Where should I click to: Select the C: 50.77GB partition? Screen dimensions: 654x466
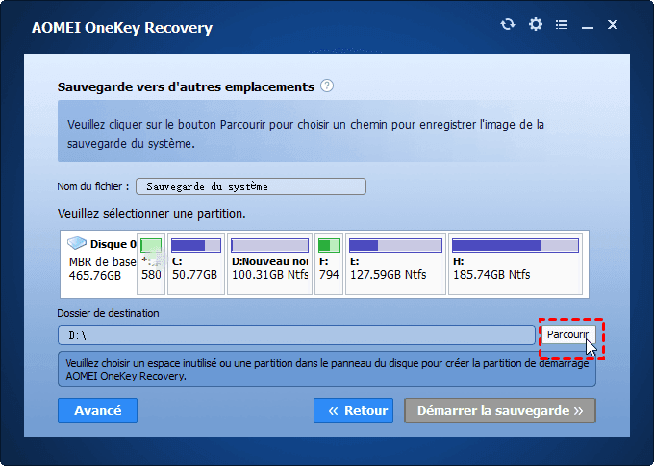click(x=195, y=264)
